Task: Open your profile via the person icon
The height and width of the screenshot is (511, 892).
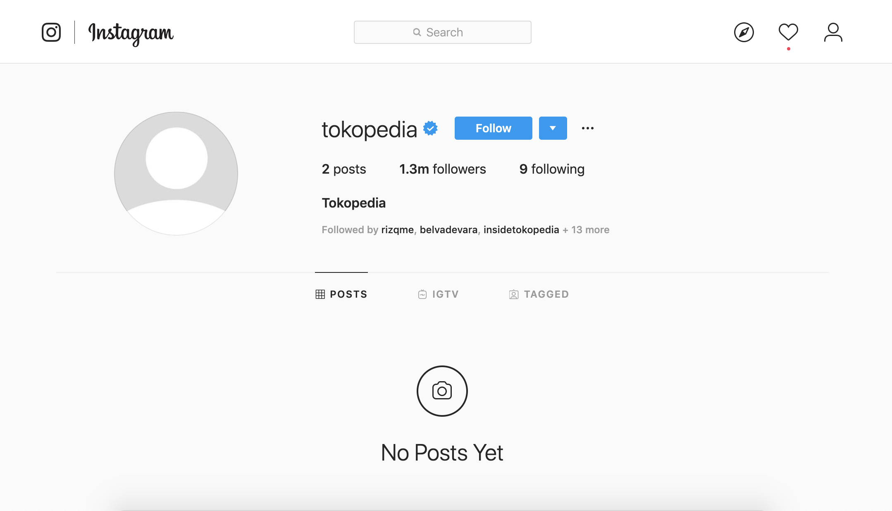Action: coord(832,32)
